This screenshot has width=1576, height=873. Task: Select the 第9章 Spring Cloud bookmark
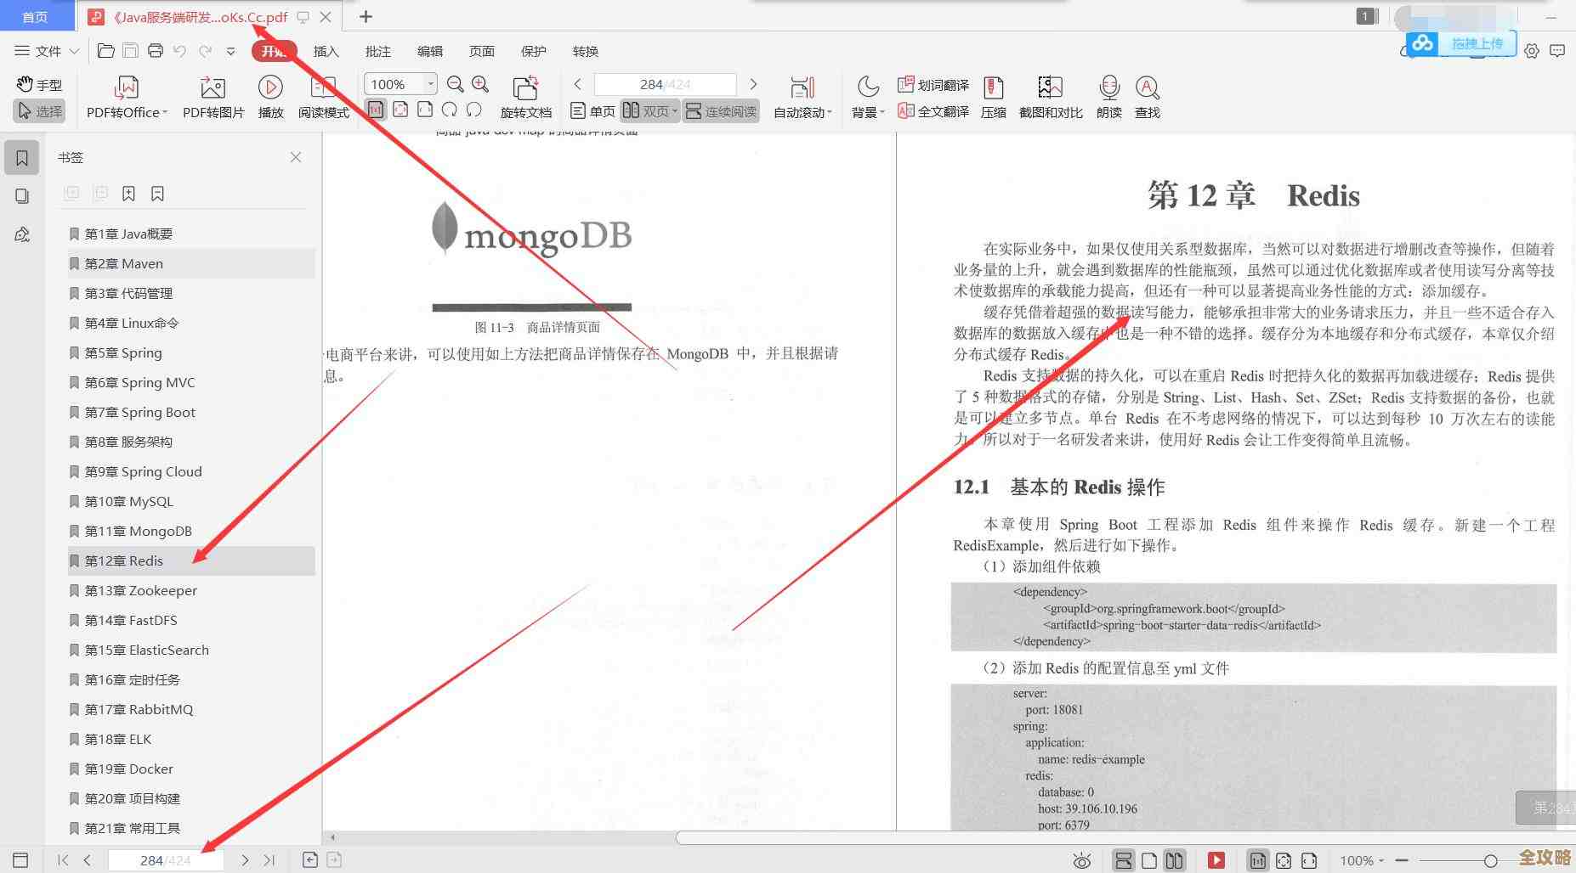tap(143, 471)
